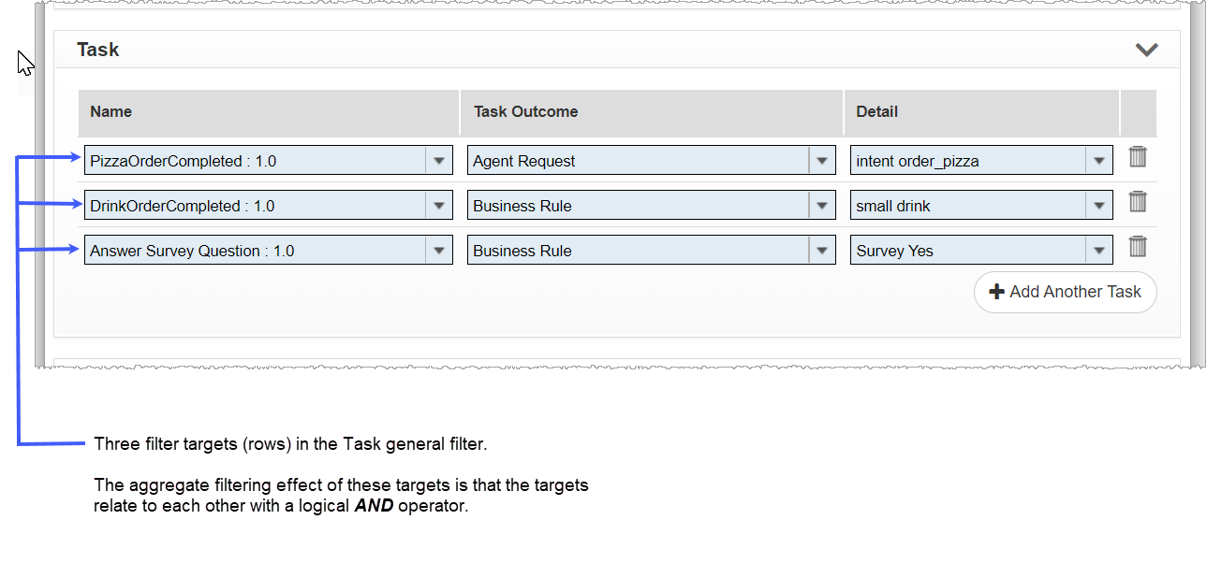Viewport: 1207px width, 563px height.
Task: Delete the PizzaOrderCompleted task row
Action: coord(1137,157)
